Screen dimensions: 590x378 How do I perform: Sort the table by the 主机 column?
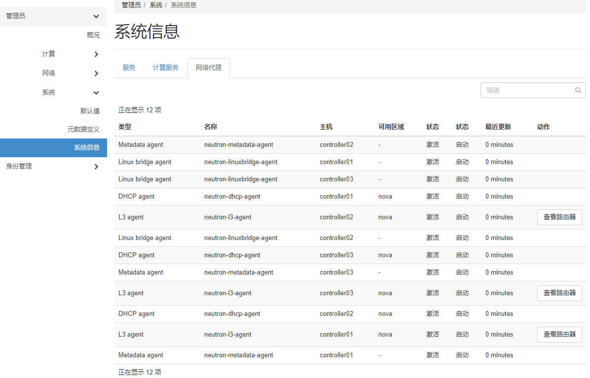point(326,127)
